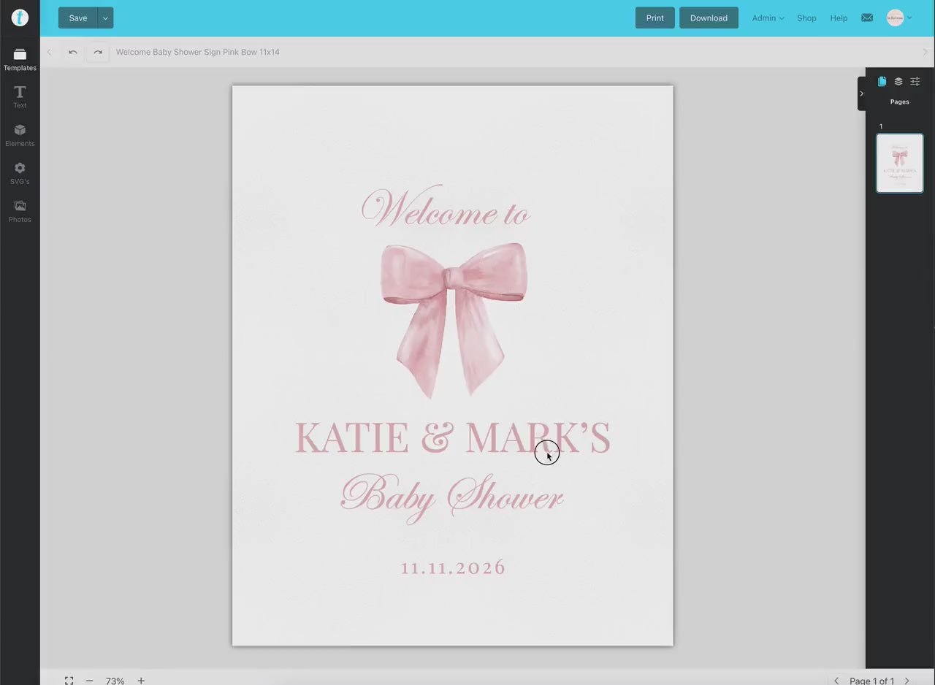The width and height of the screenshot is (935, 685).
Task: Select the page 1 thumbnail
Action: (899, 163)
